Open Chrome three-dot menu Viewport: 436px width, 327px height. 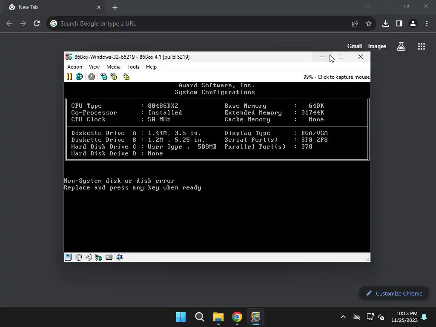click(427, 24)
